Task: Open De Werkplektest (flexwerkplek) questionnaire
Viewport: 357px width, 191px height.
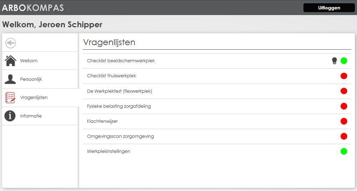Action: pyautogui.click(x=119, y=91)
